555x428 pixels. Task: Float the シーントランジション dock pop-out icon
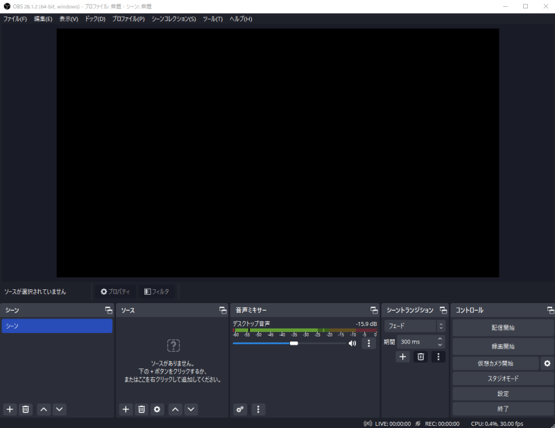pyautogui.click(x=443, y=310)
